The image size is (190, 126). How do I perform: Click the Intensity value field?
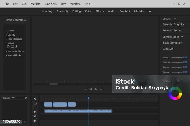coord(185,57)
